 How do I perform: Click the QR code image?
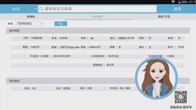coord(181,97)
